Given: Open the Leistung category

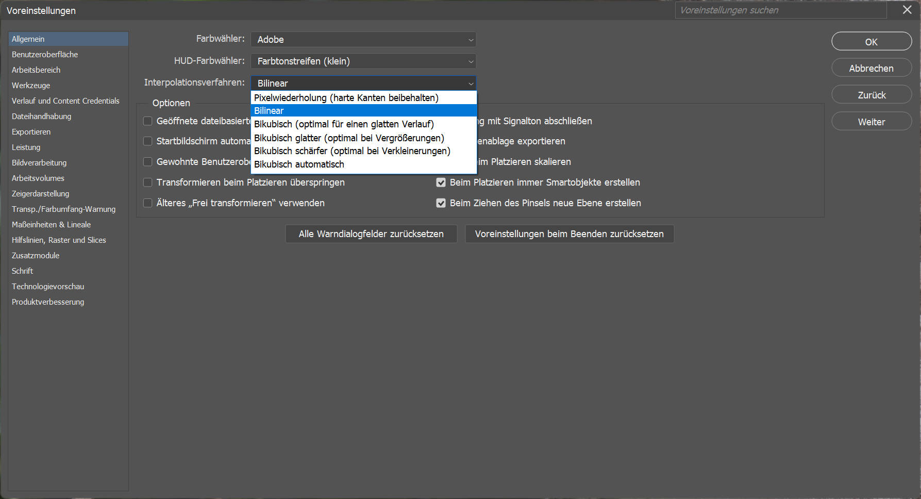Looking at the screenshot, I should tap(68, 147).
